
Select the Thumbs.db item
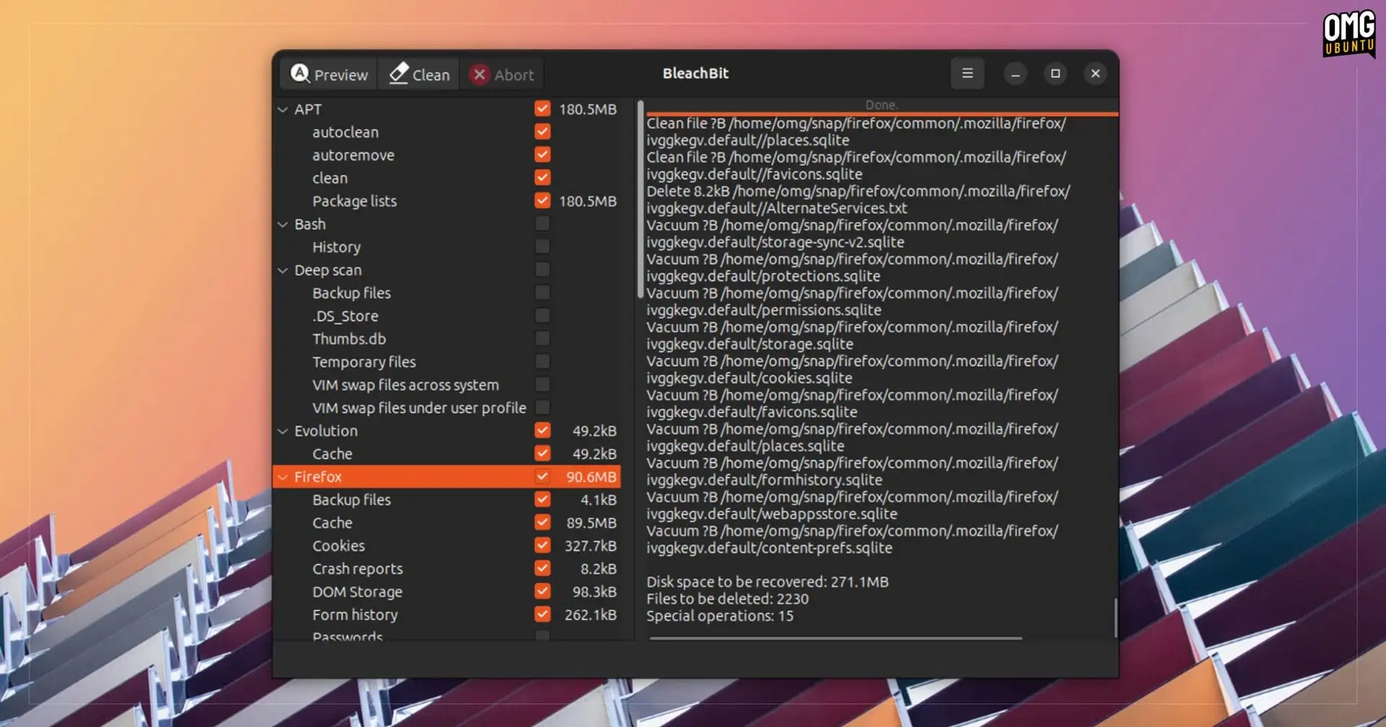coord(349,339)
